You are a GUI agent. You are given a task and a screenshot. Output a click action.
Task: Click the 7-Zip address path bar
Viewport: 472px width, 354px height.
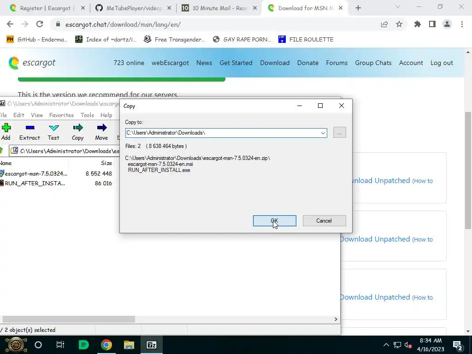pyautogui.click(x=65, y=151)
